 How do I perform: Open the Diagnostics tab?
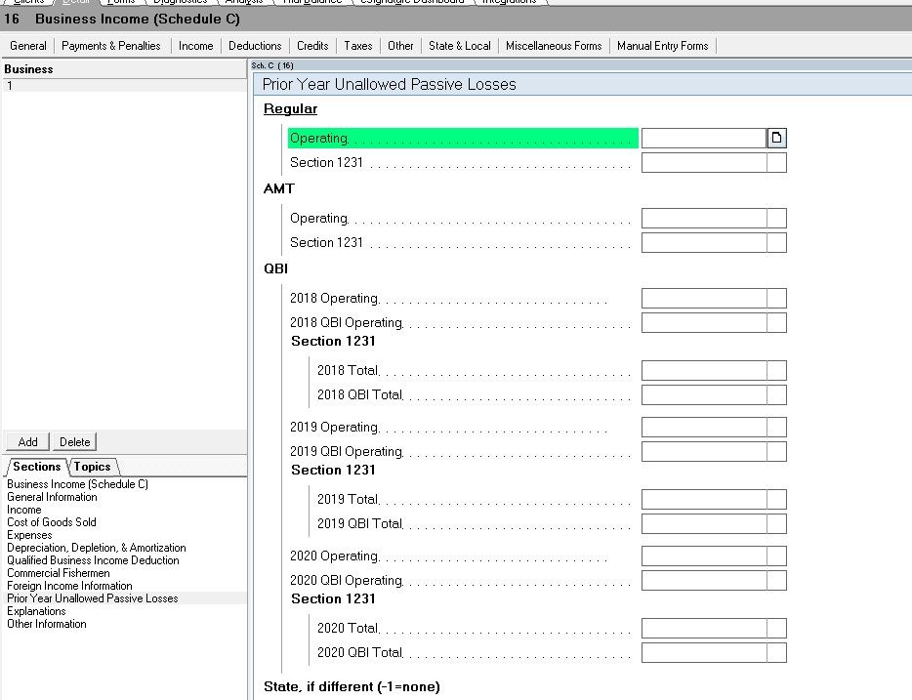click(x=180, y=2)
